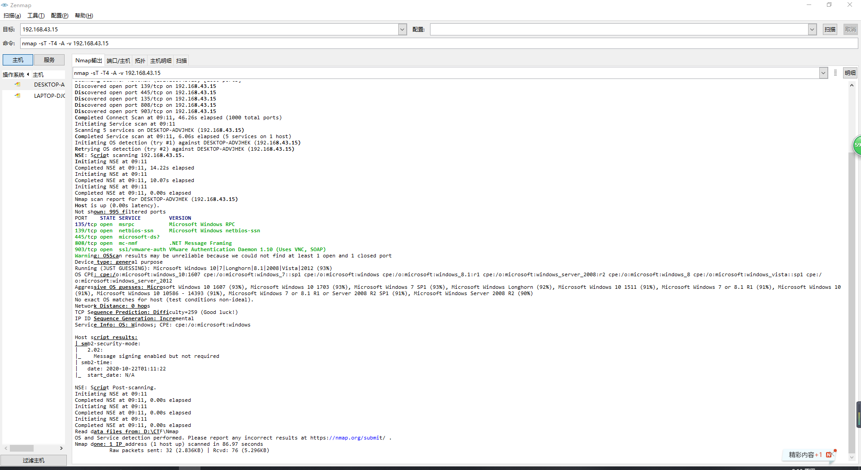Click the "Device type: general purpose" line
This screenshot has width=861, height=470.
[x=119, y=262]
